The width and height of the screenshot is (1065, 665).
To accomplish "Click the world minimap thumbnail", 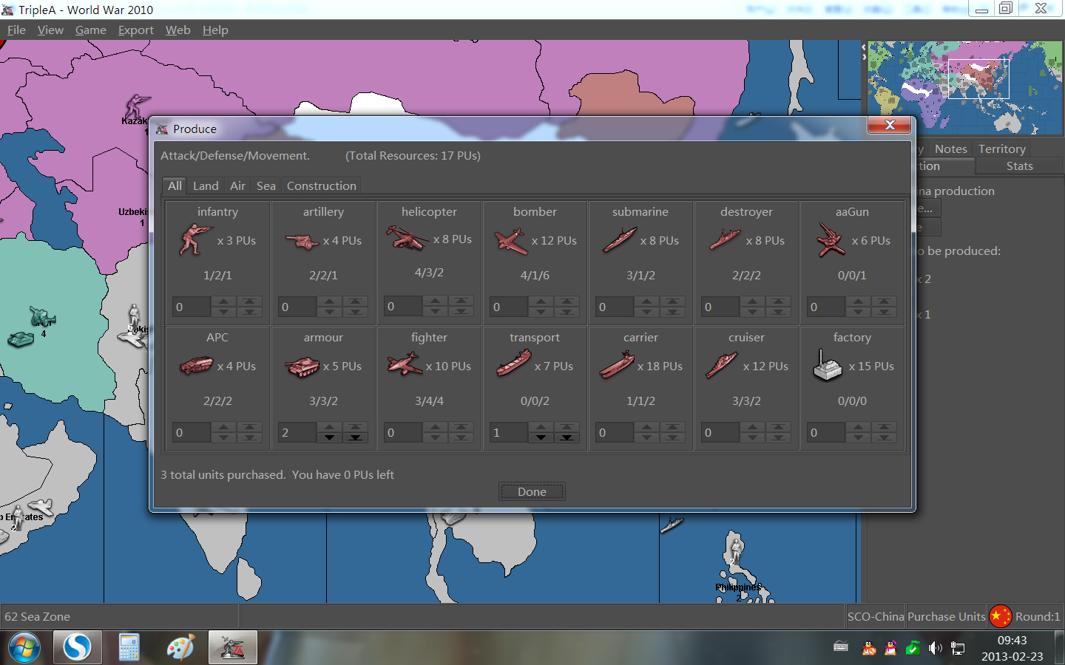I will pyautogui.click(x=964, y=87).
